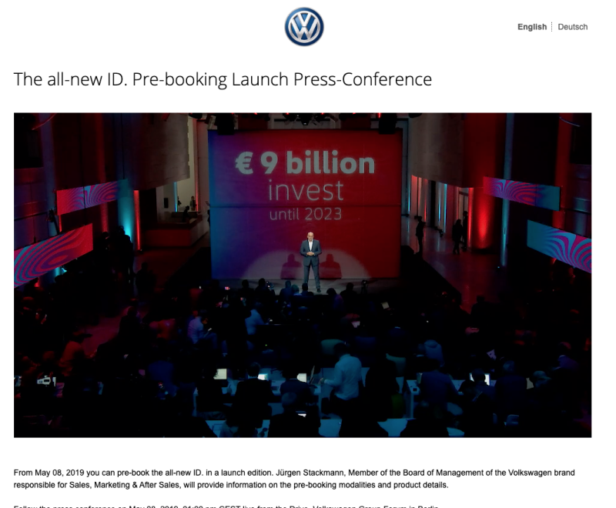This screenshot has width=616, height=508.
Task: Click the '€ 9 billion' text on the stage screen
Action: 305,162
